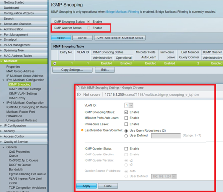Open the IGMP Proxy menu item

coord(17,98)
